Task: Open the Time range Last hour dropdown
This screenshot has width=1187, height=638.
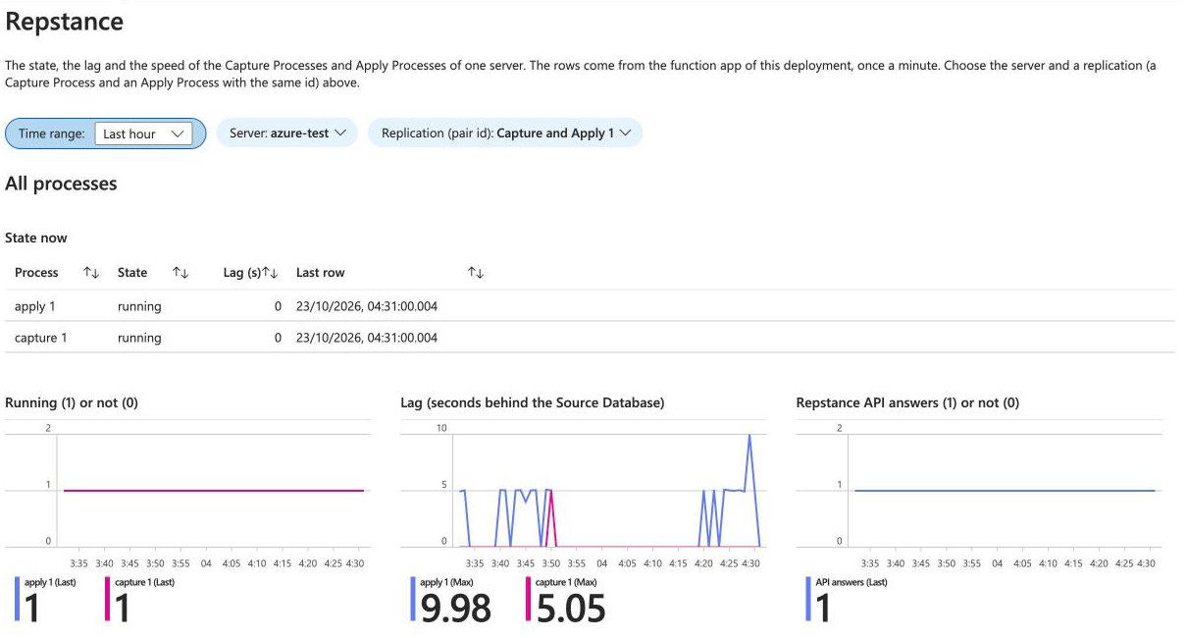Action: coord(143,133)
